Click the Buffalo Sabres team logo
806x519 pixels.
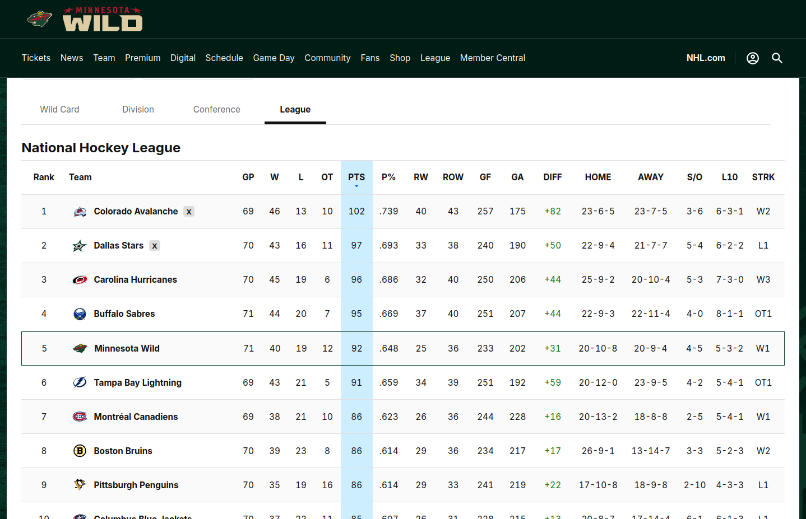pos(80,314)
